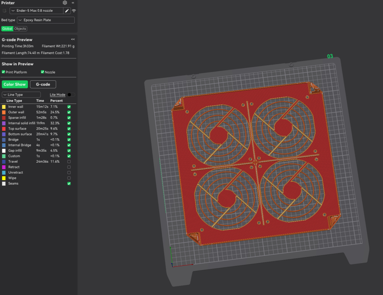
Task: Open printer settings gear icon
Action: tap(65, 3)
